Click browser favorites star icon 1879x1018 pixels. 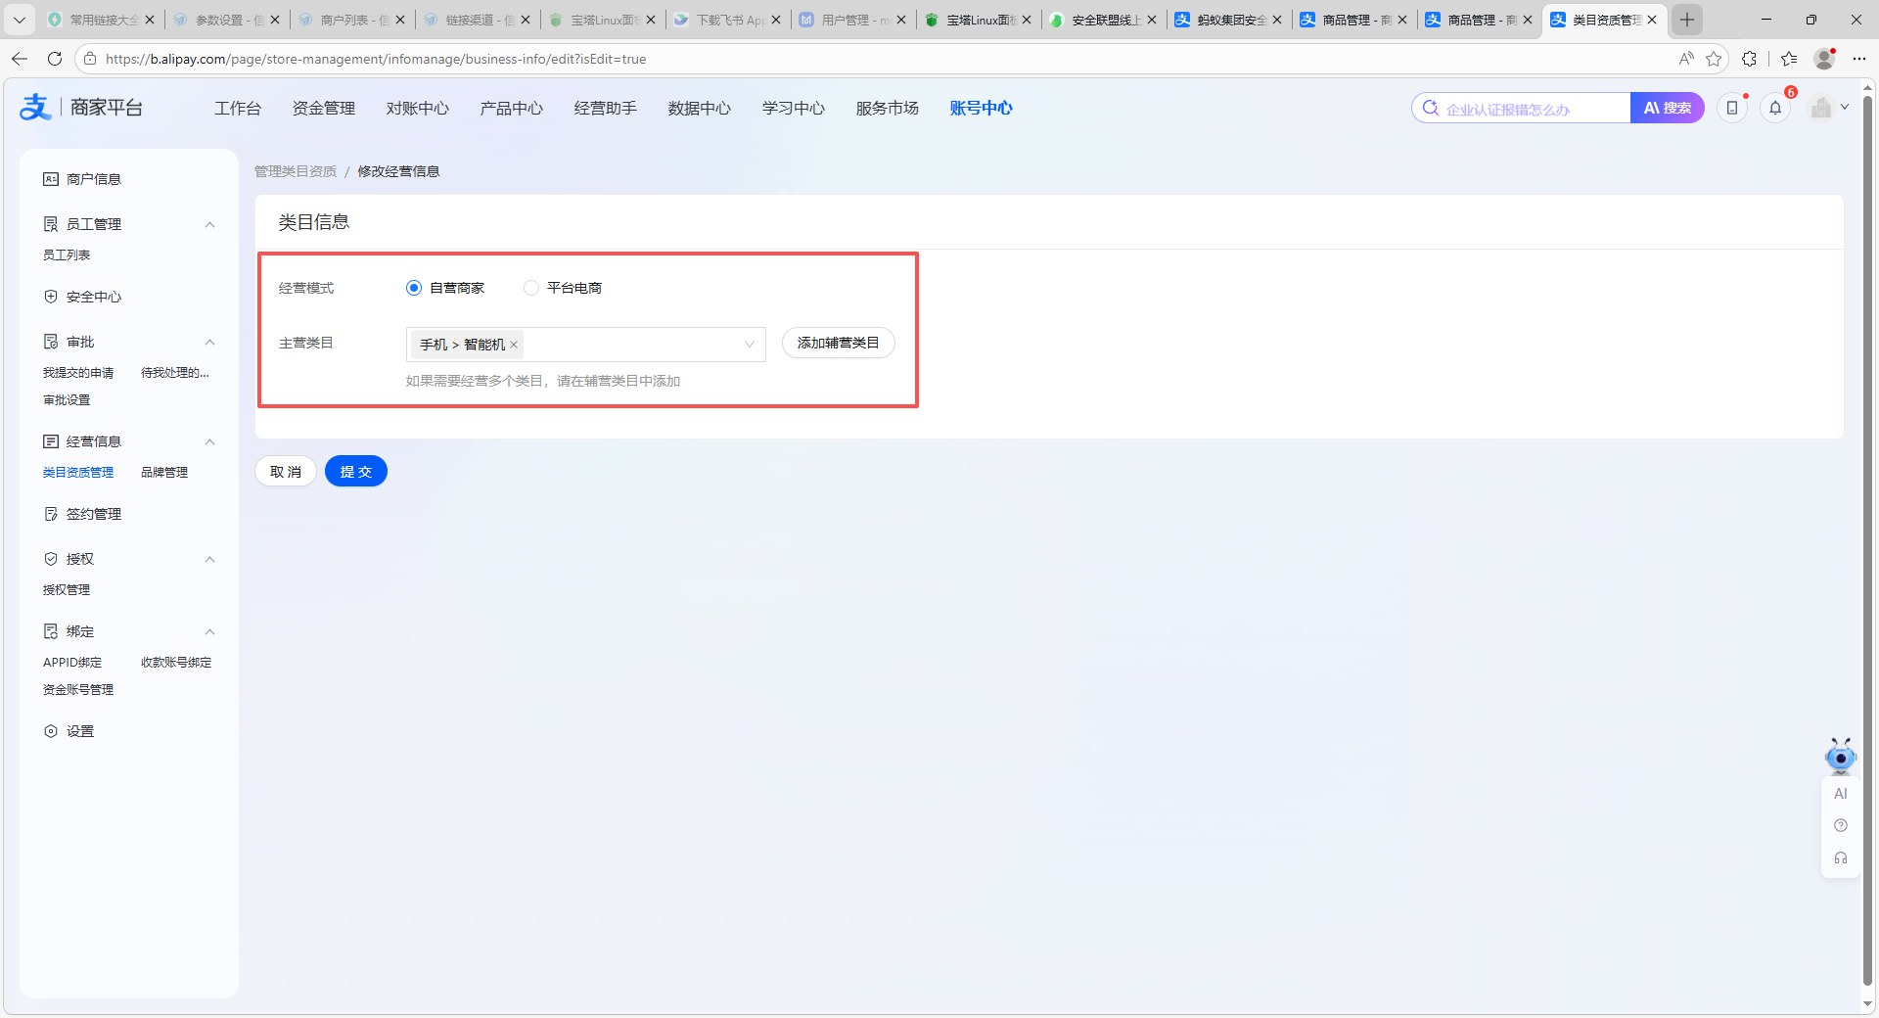click(x=1714, y=59)
